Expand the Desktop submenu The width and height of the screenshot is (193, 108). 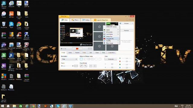(x=111, y=41)
